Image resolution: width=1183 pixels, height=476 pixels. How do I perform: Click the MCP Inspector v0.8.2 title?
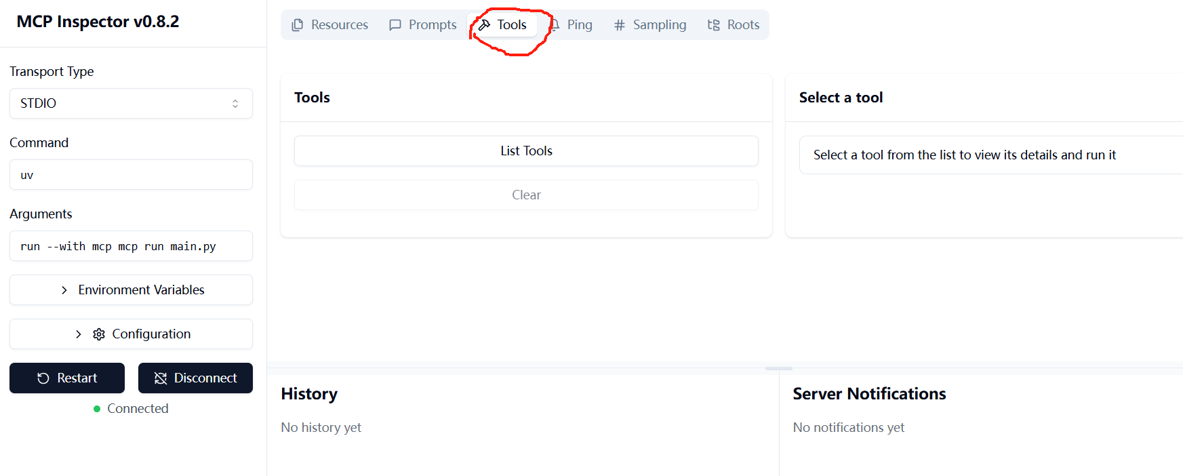(98, 22)
